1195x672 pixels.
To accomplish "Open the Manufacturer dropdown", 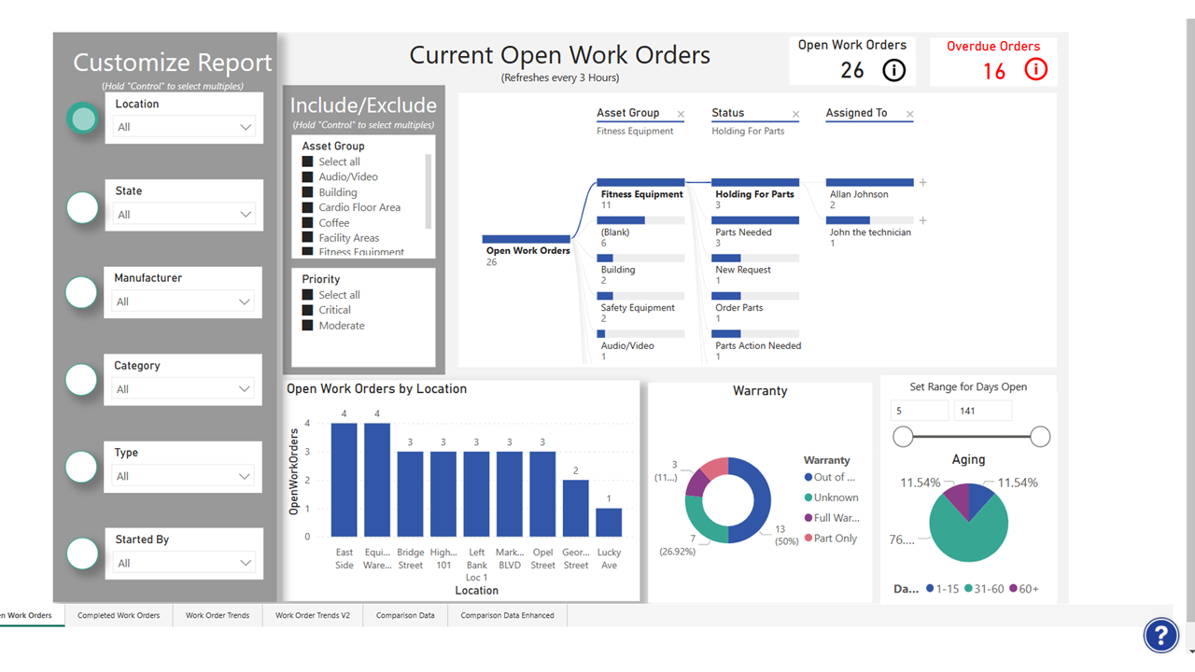I will click(184, 301).
